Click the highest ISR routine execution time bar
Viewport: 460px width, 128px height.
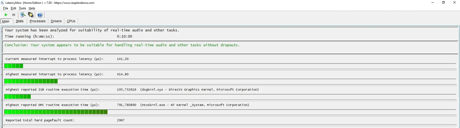click(230, 97)
